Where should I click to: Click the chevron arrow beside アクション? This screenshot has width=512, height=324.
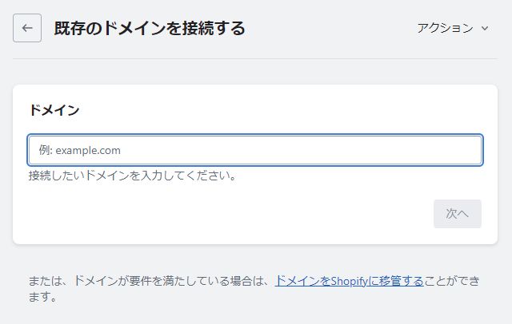[485, 28]
